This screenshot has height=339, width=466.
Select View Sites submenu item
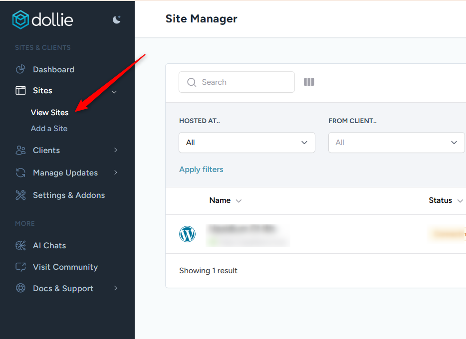pos(49,113)
